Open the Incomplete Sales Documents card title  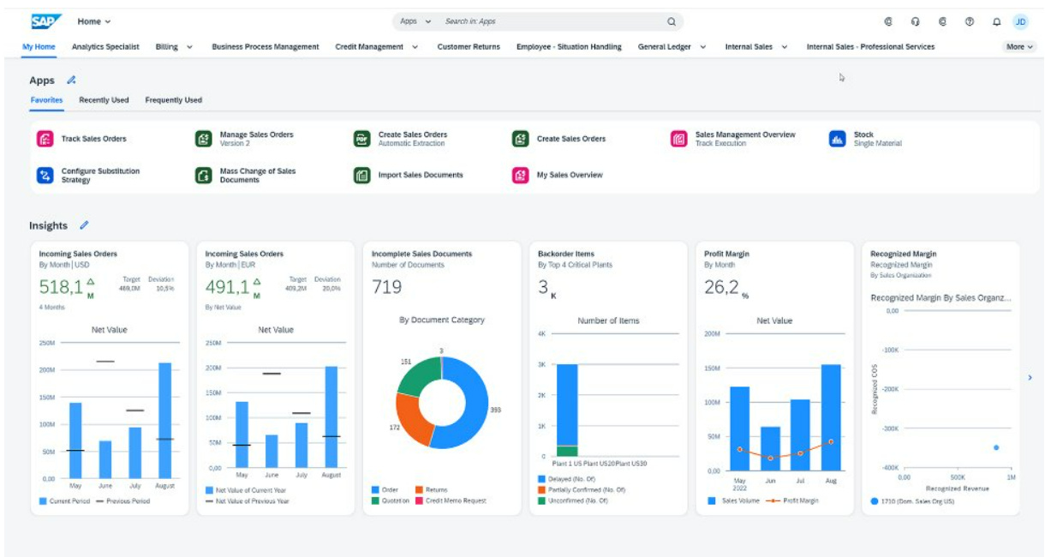(x=421, y=255)
